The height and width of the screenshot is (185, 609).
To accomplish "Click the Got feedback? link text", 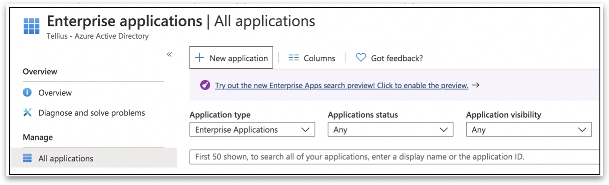I will point(397,58).
